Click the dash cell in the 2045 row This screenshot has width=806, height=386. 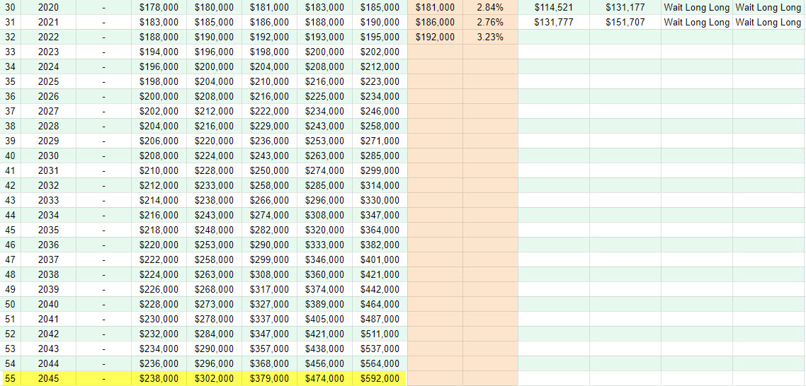point(104,379)
